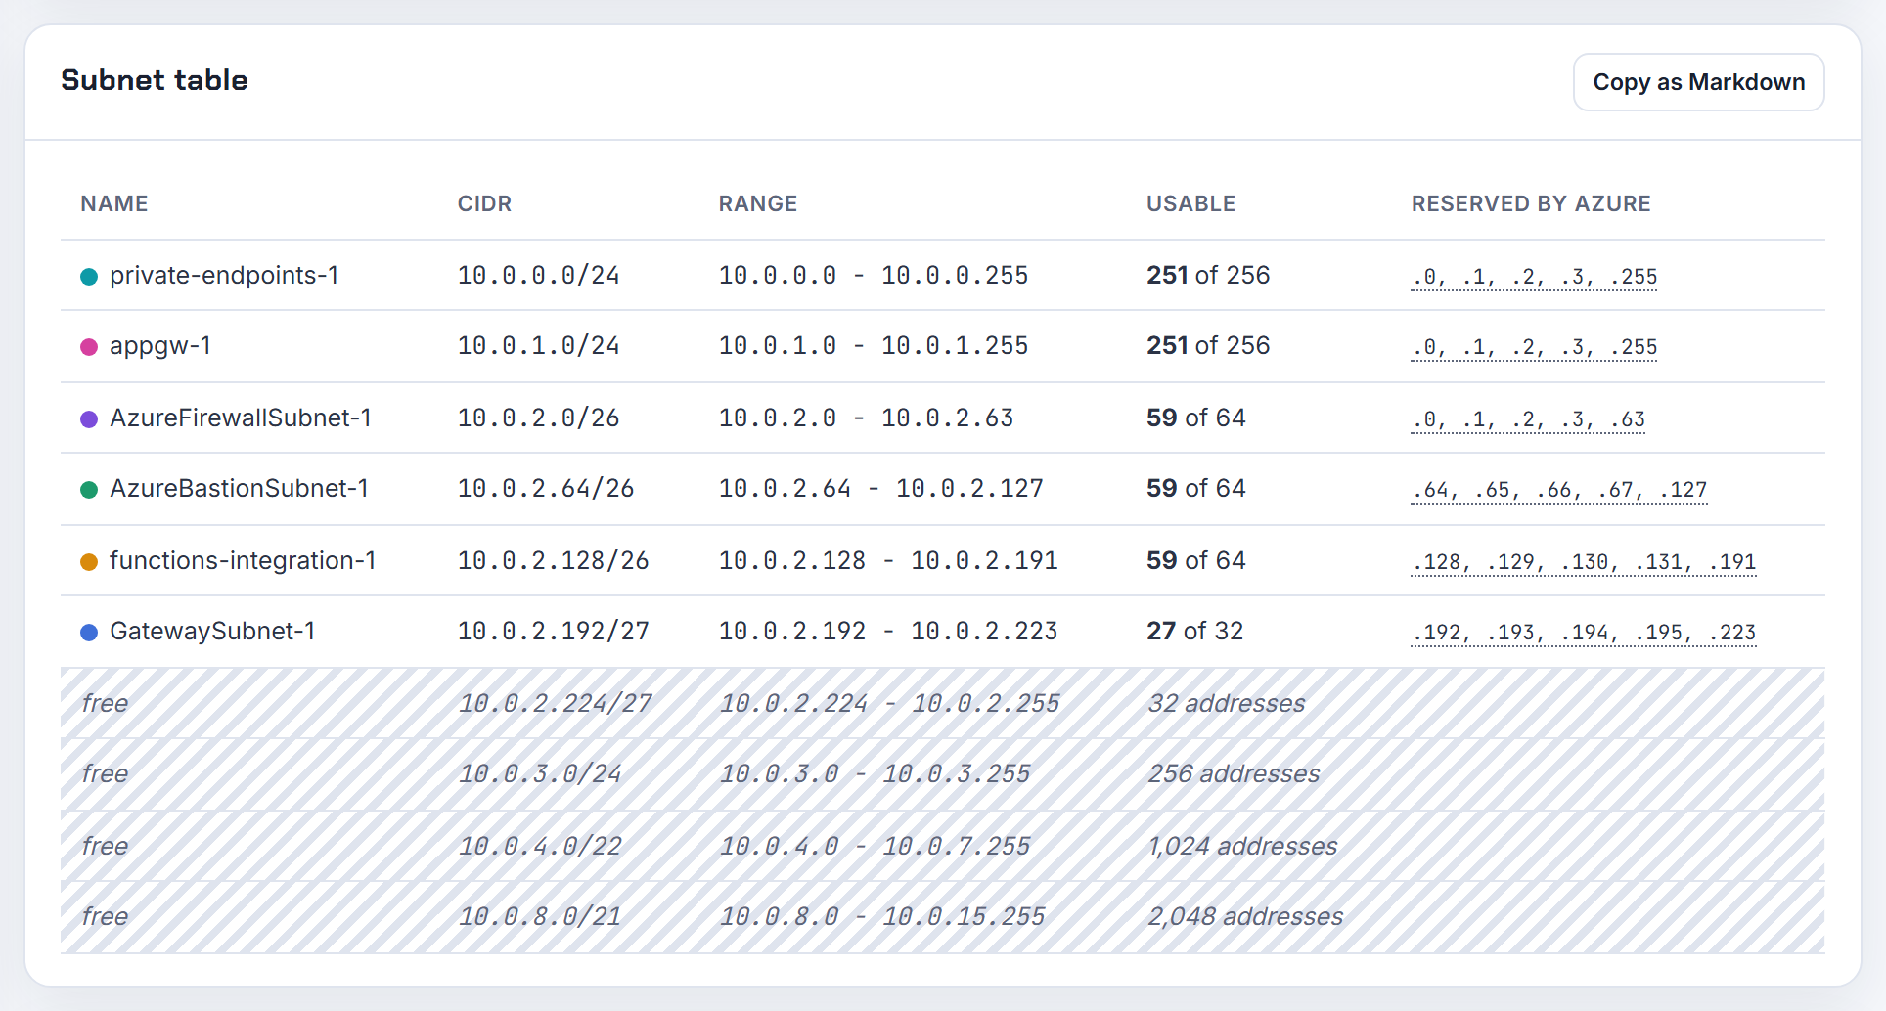Click the Copy as Markdown button
This screenshot has width=1886, height=1011.
(x=1698, y=82)
